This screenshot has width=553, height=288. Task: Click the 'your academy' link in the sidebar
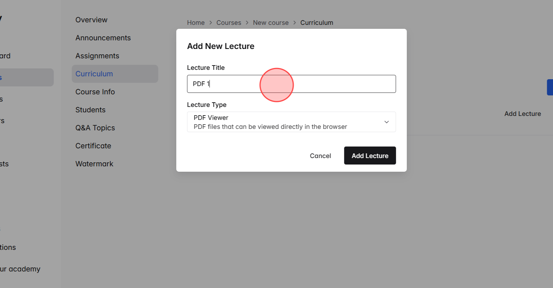[20, 269]
